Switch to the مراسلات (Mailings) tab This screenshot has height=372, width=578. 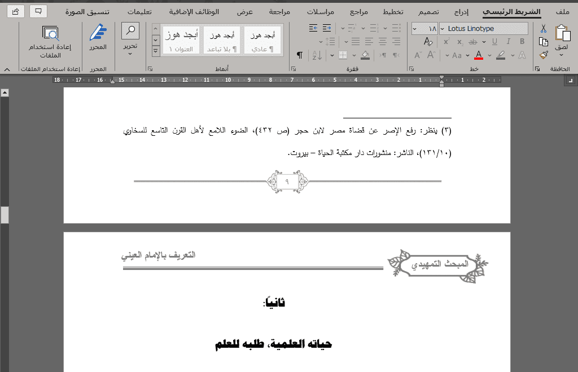[321, 12]
